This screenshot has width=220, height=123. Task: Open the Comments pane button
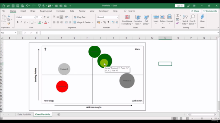point(210,11)
